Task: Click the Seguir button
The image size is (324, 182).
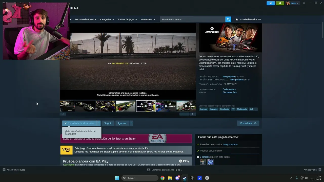Action: tap(108, 123)
